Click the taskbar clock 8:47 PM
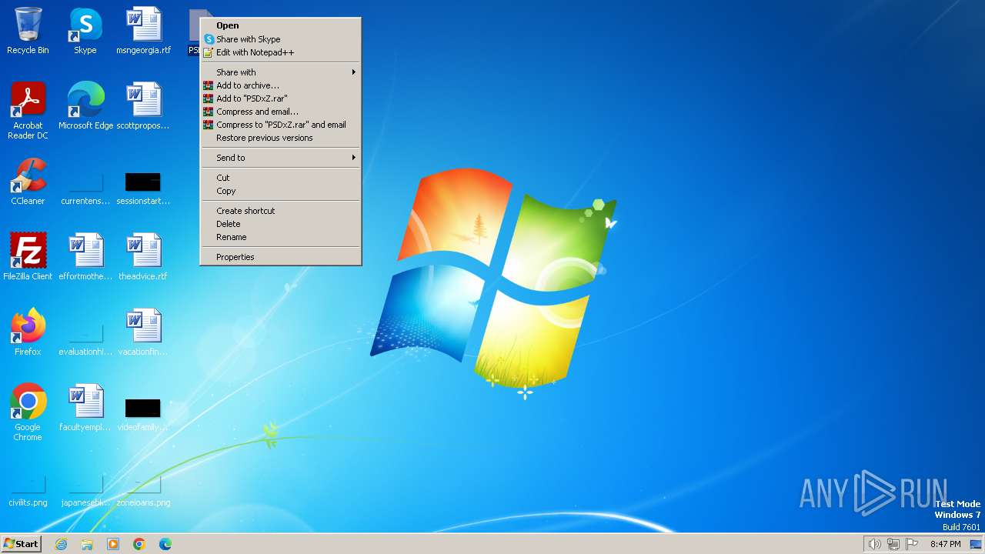This screenshot has width=985, height=554. (x=945, y=544)
